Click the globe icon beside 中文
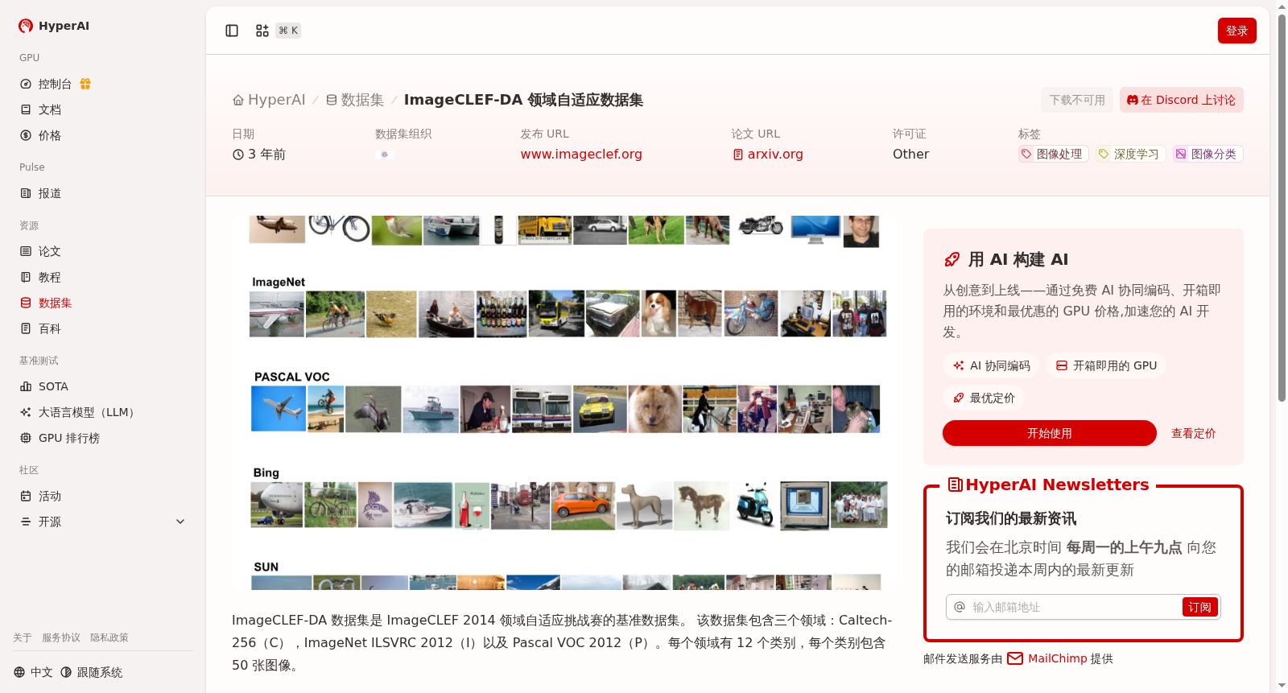The height and width of the screenshot is (693, 1288). [x=19, y=672]
